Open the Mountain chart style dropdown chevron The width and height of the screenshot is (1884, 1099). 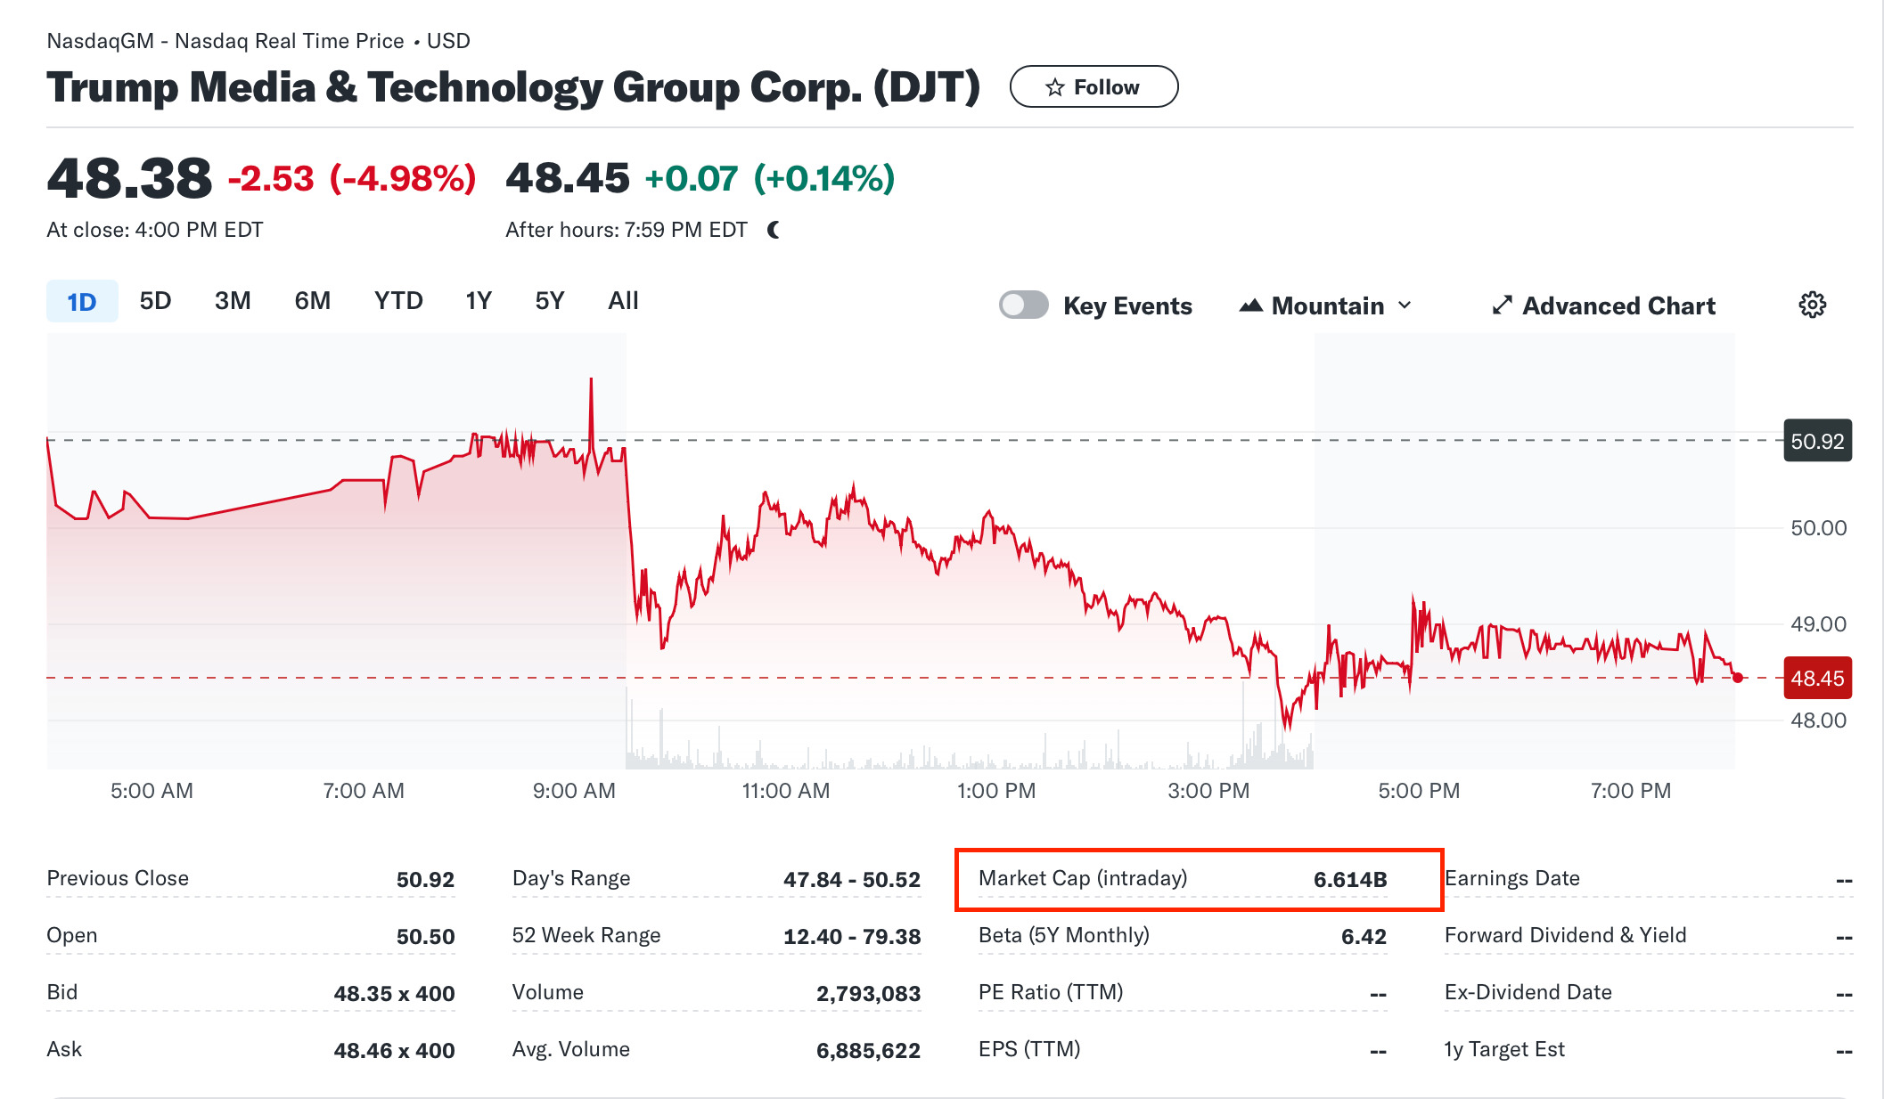tap(1405, 305)
